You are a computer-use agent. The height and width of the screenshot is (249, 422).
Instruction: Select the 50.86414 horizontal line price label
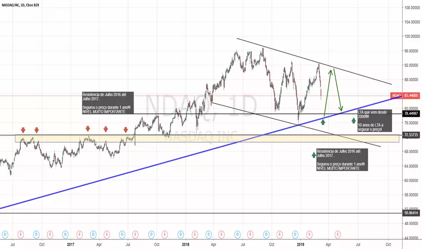pos(411,213)
